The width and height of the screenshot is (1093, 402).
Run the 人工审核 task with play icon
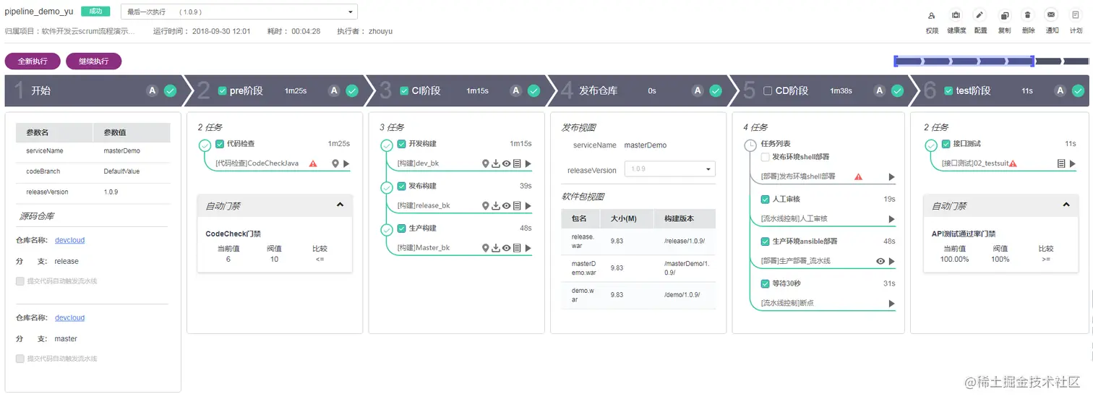pos(891,219)
